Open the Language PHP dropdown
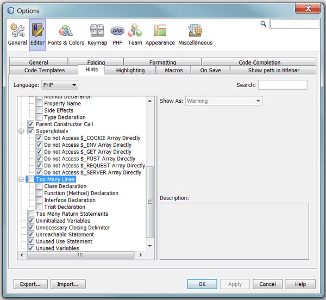The image size is (326, 300). coord(60,85)
